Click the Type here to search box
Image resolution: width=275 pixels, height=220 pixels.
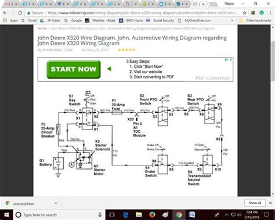59,215
